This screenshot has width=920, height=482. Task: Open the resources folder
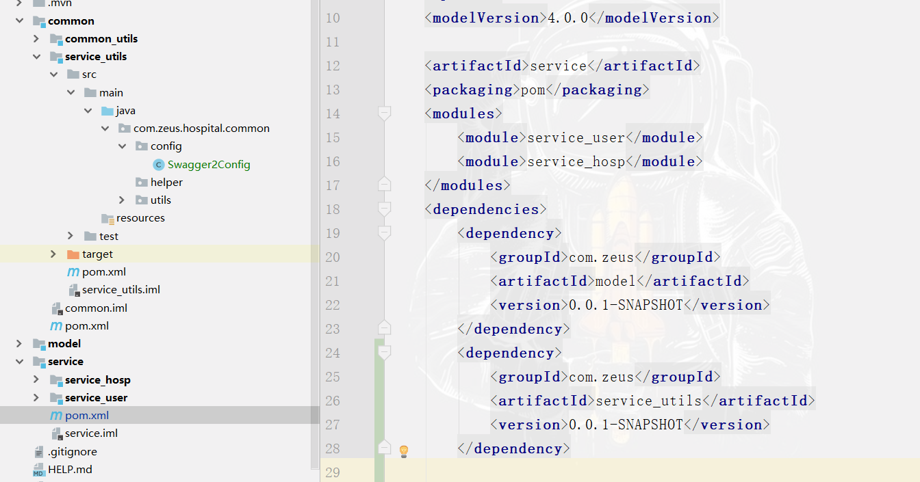pos(139,217)
